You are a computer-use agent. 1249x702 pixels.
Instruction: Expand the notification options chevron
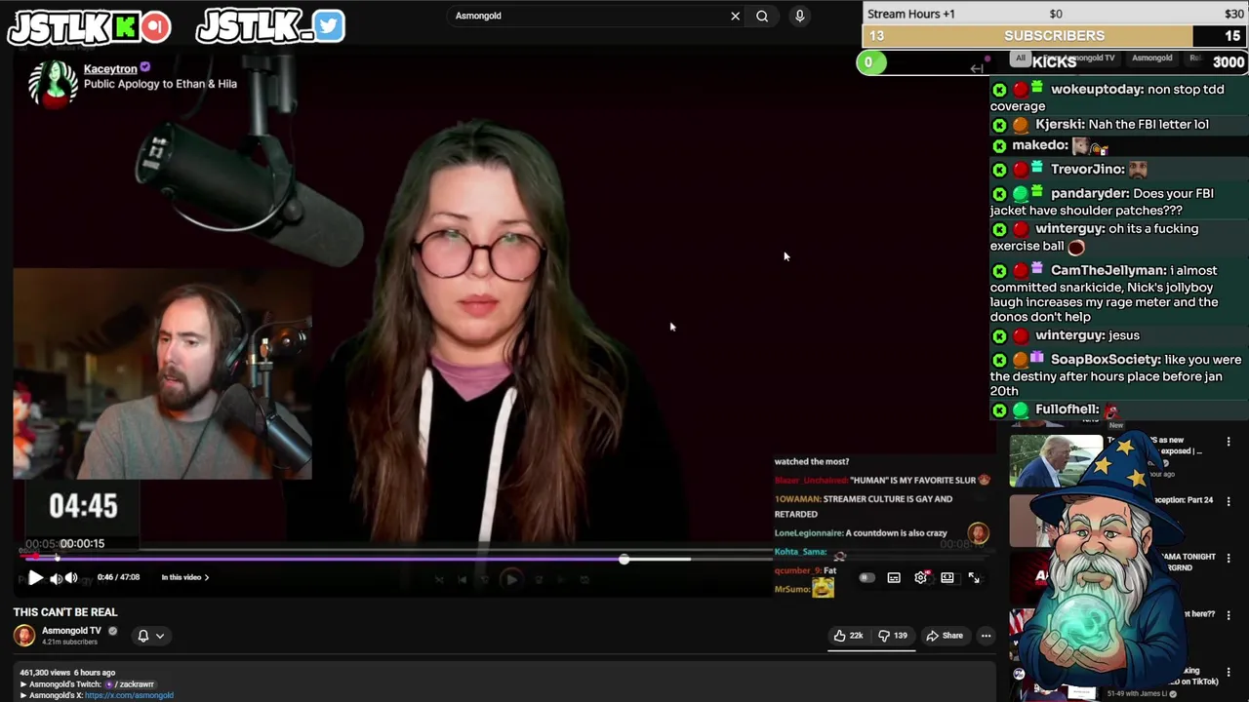pyautogui.click(x=160, y=636)
